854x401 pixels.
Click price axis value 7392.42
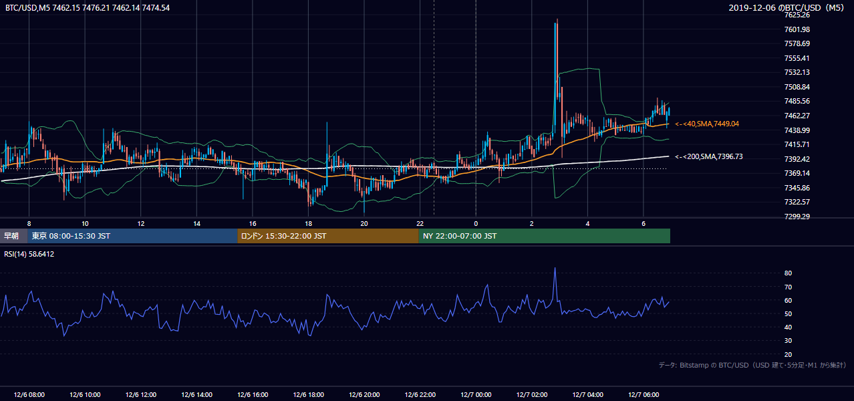pyautogui.click(x=797, y=159)
